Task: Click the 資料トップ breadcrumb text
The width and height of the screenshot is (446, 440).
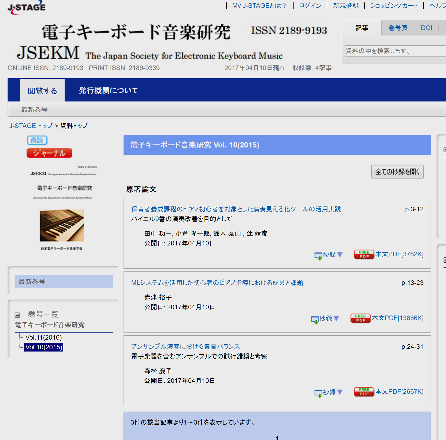Action: click(74, 126)
